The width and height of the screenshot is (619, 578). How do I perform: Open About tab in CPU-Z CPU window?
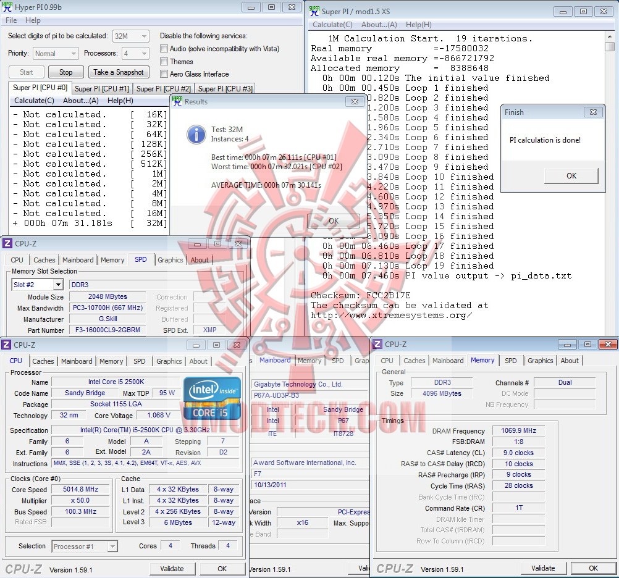[198, 361]
